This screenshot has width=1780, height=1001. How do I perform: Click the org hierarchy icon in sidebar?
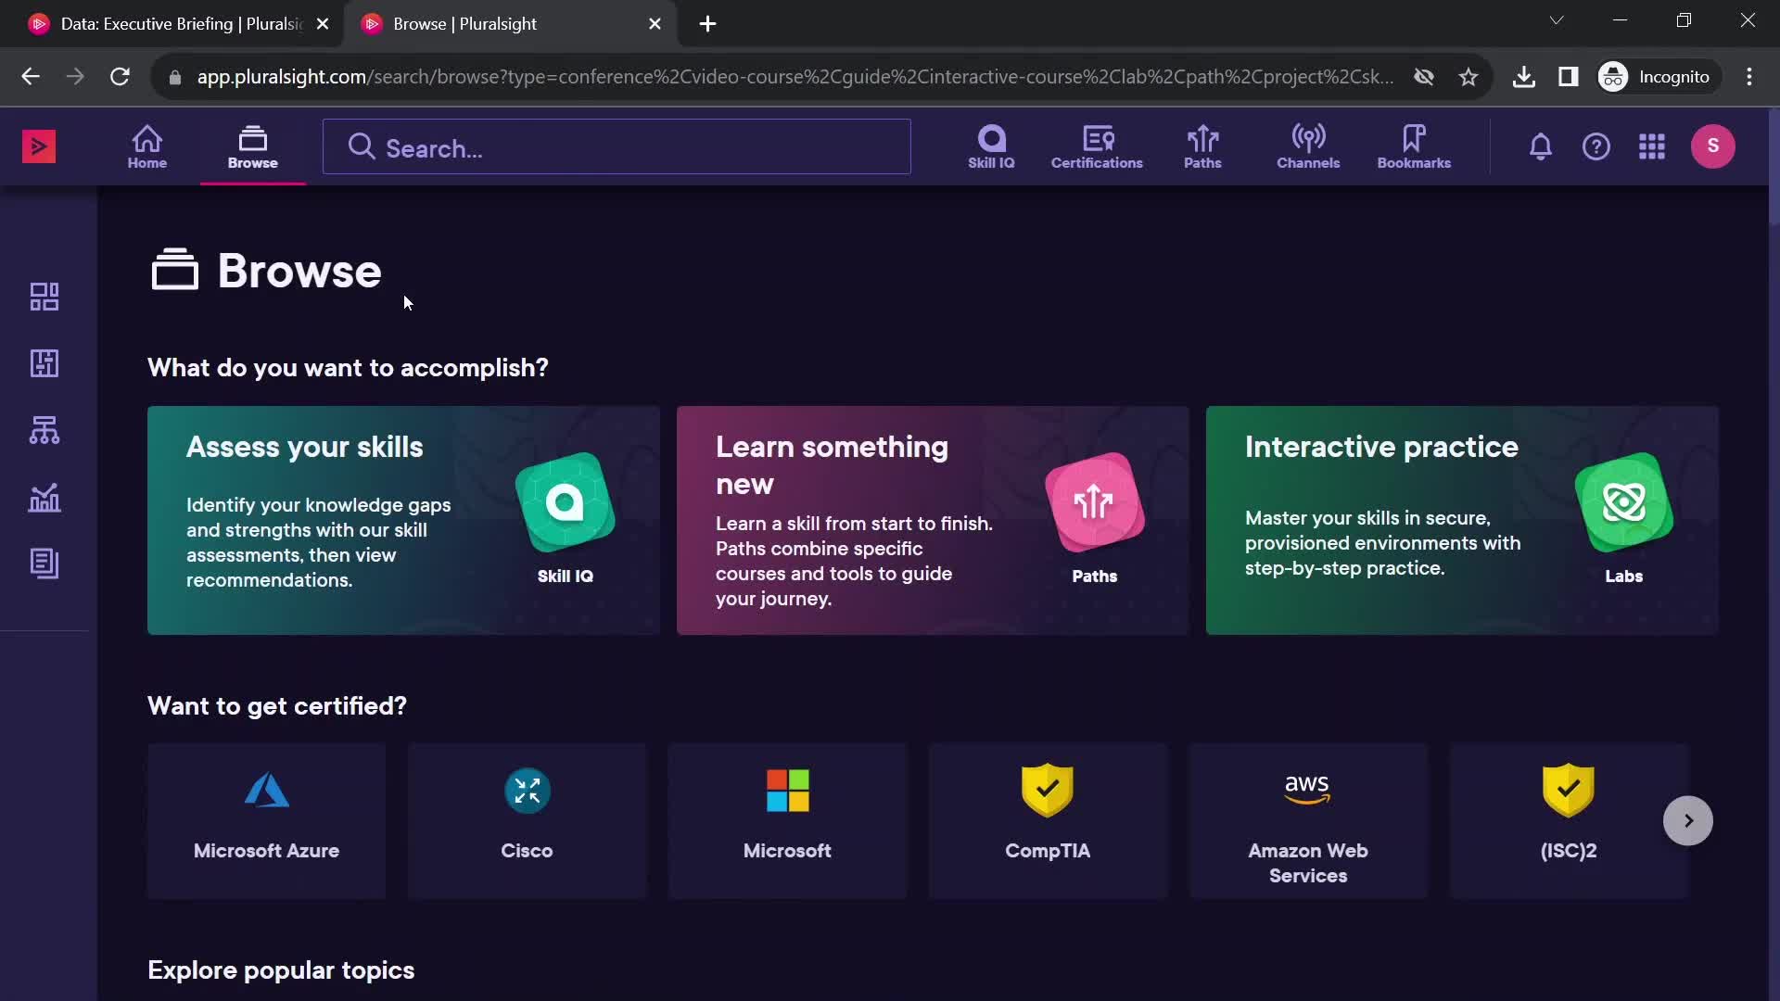point(44,430)
